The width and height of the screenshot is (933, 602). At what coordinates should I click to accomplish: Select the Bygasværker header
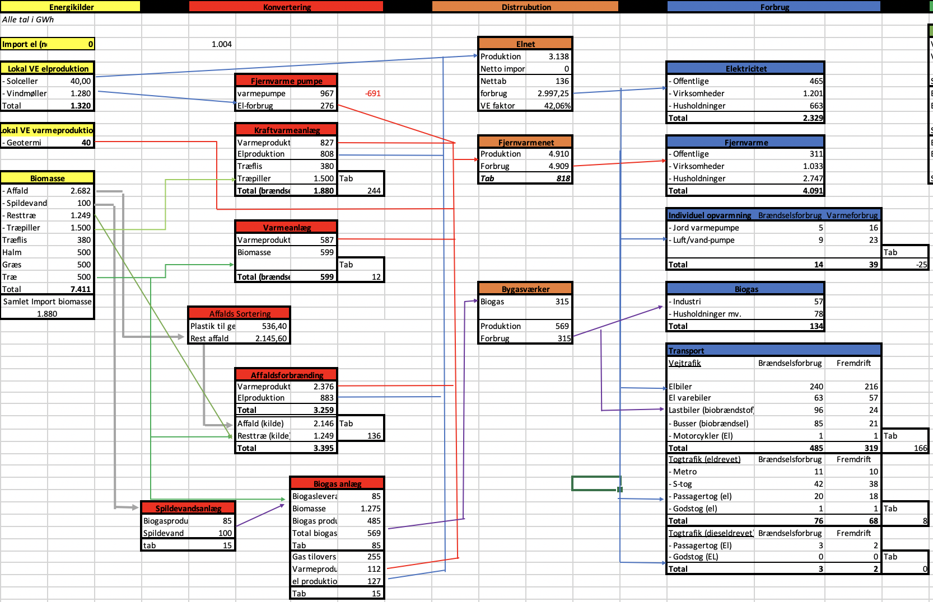525,289
